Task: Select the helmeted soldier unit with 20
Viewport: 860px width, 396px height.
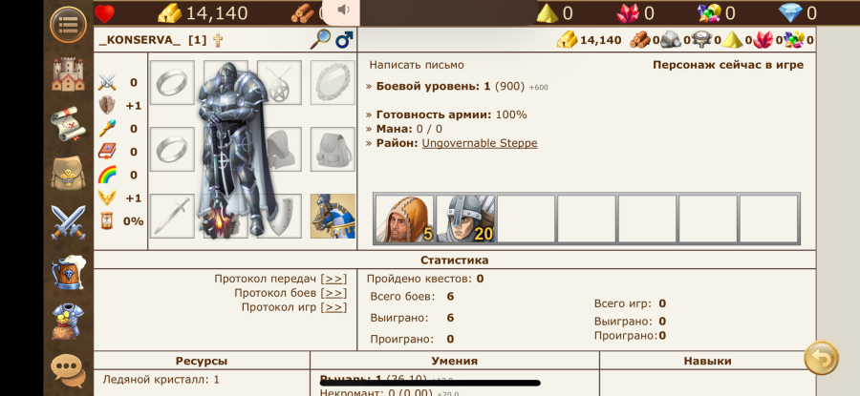Action: point(465,219)
